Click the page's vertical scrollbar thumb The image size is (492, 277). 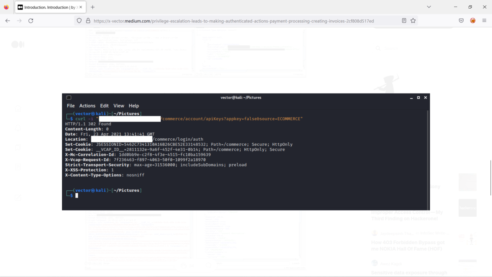click(x=491, y=178)
